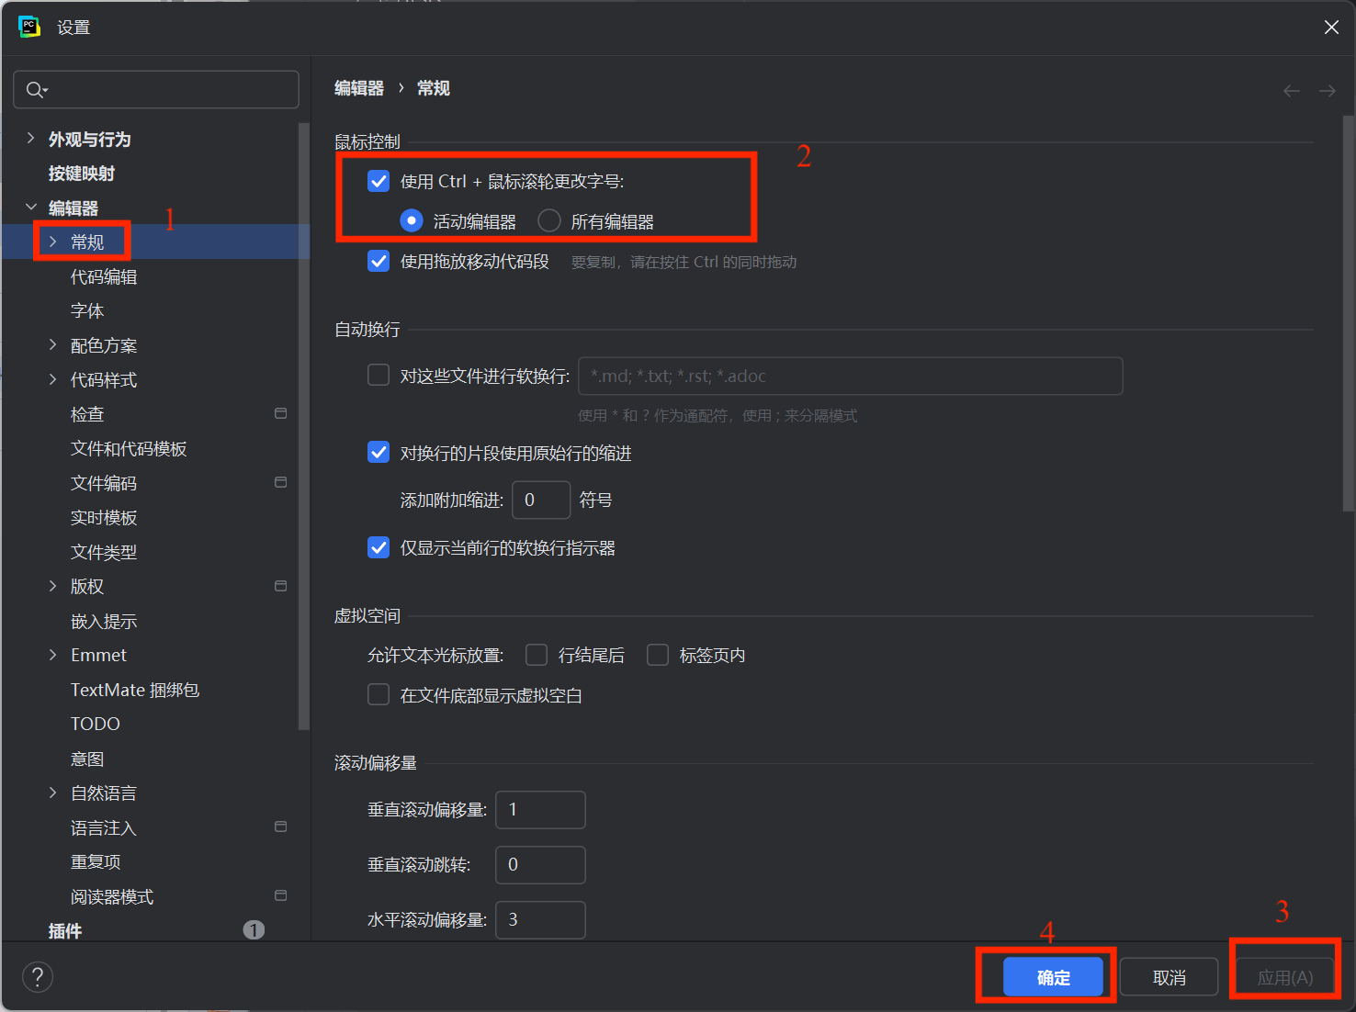Toggle 仅显示当前行的软换行指示器 checkbox
Screen dimensions: 1356x1012
(379, 547)
